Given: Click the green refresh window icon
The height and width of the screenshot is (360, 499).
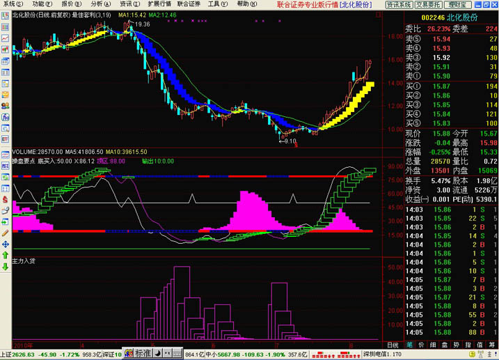Looking at the screenshot, I should click(x=6, y=178).
